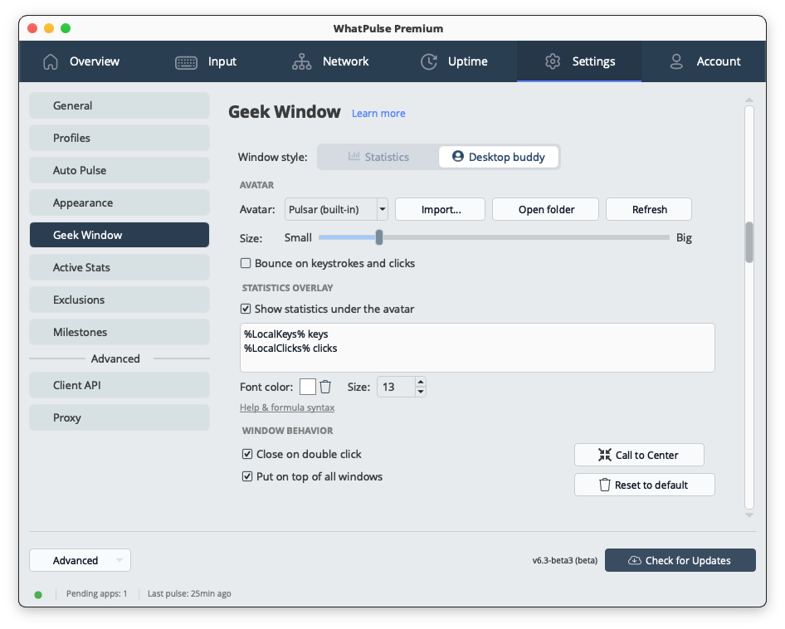785x629 pixels.
Task: Open the Account tab
Action: pos(705,61)
